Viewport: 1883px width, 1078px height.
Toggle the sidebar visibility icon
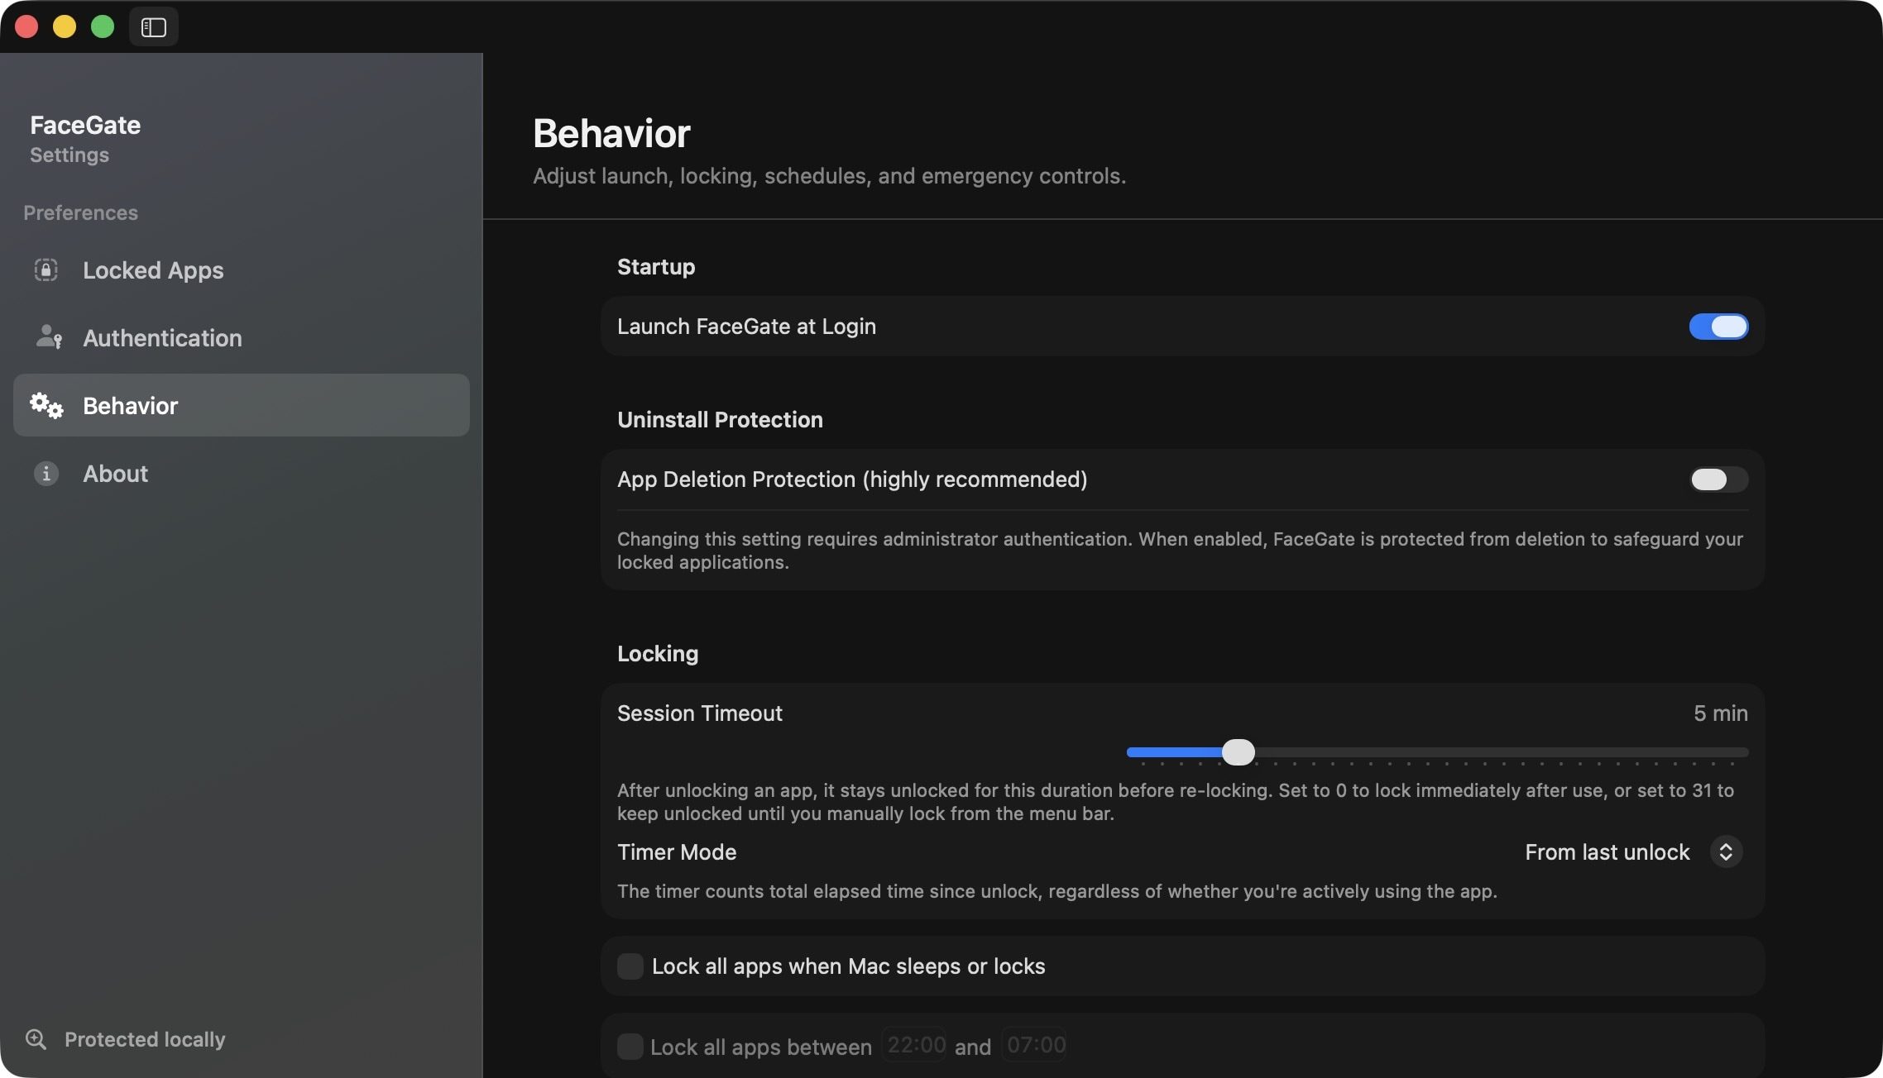pos(154,27)
